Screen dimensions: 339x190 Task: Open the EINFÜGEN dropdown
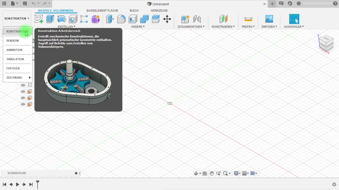(x=269, y=27)
